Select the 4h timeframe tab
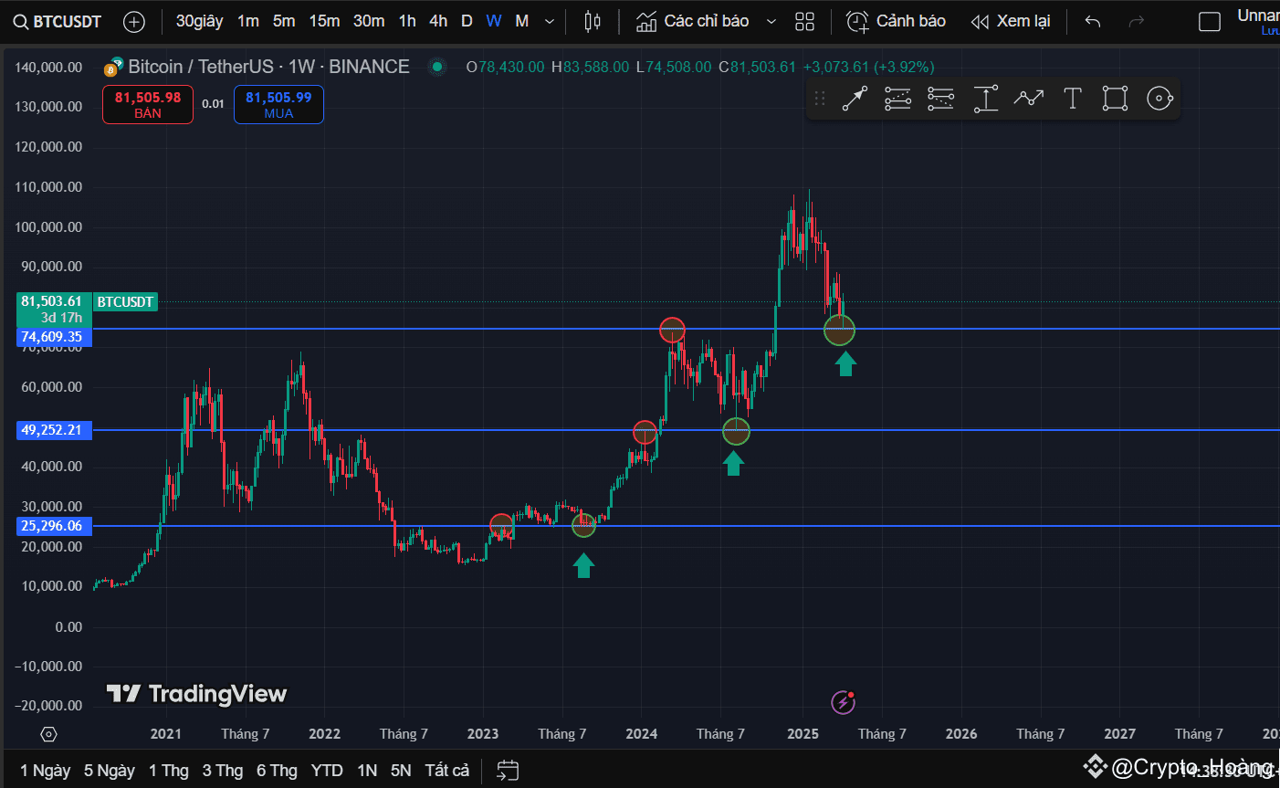1280x788 pixels. pyautogui.click(x=437, y=21)
